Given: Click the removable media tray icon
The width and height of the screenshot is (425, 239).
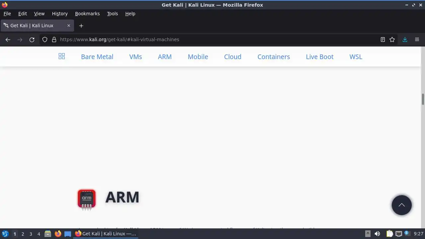Looking at the screenshot, I should coord(368,234).
